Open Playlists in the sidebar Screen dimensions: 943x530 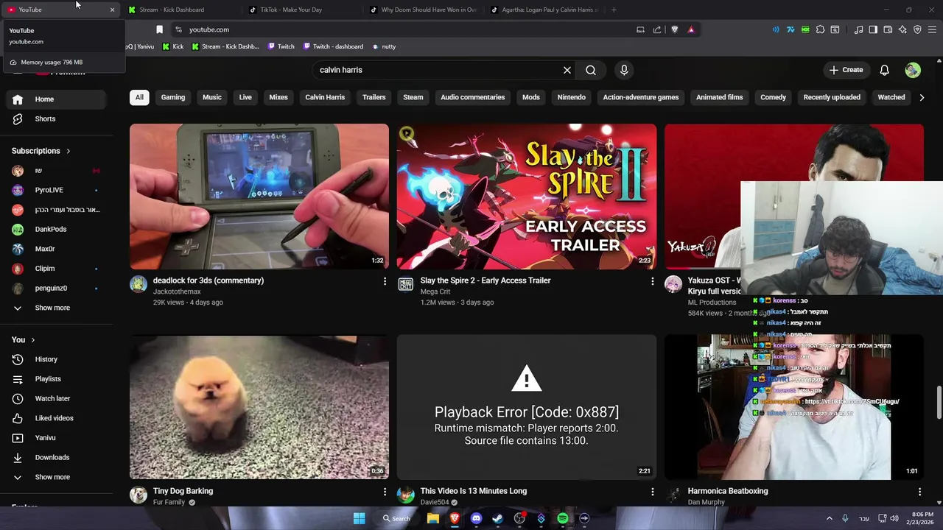(x=57, y=379)
